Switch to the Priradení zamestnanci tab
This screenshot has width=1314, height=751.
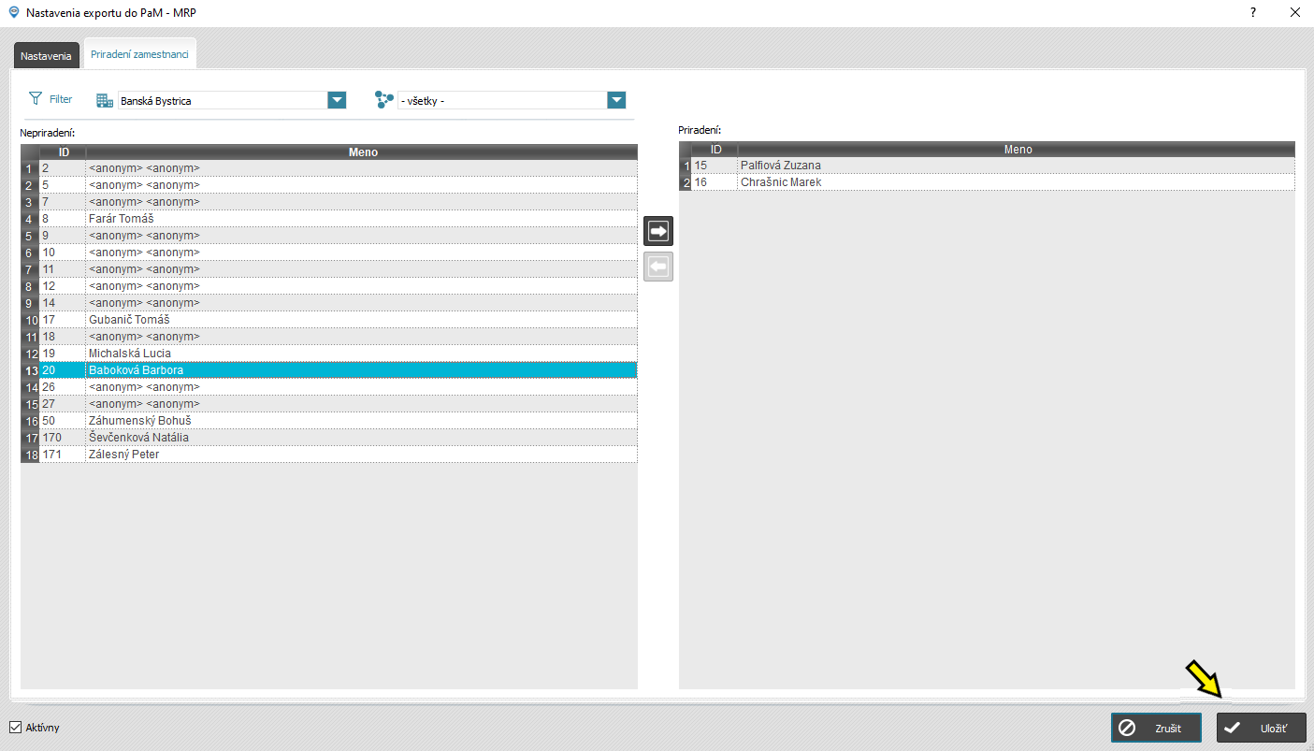tap(139, 54)
